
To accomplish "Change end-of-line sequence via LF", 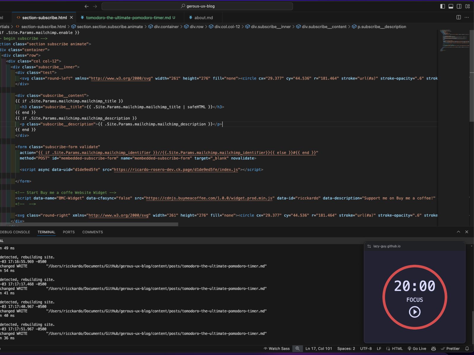I will click(379, 348).
